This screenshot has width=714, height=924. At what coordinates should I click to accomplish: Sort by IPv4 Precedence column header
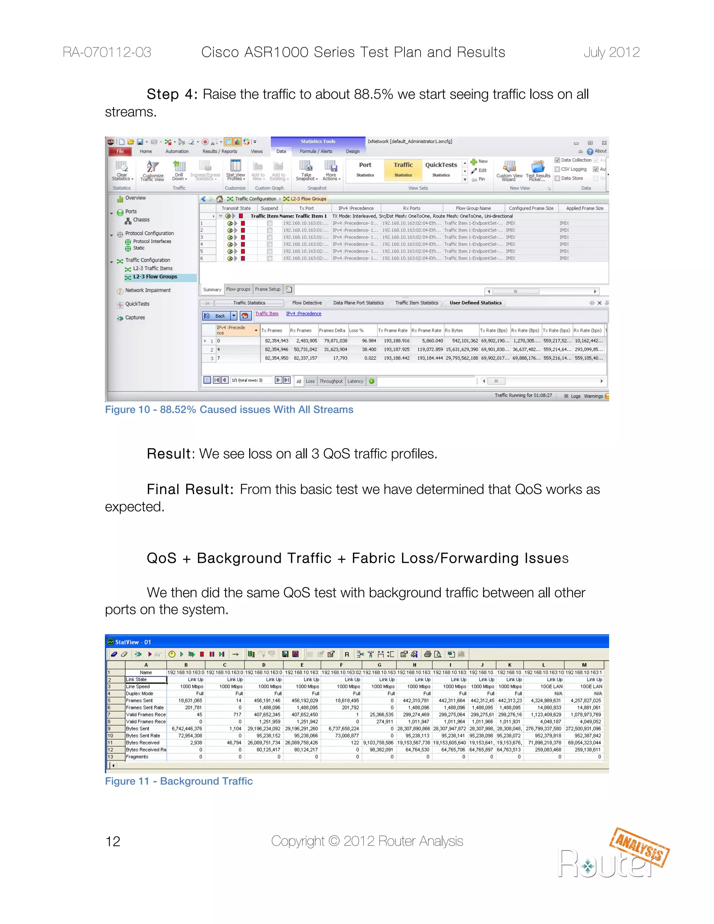click(237, 331)
